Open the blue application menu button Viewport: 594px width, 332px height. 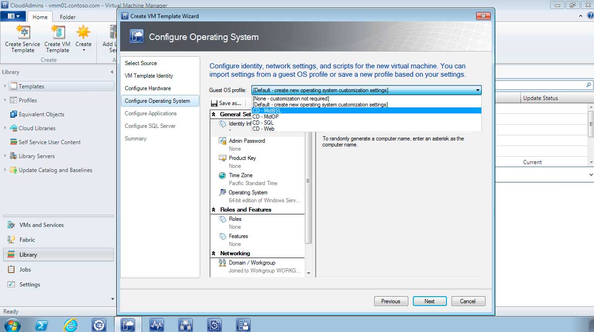click(x=13, y=16)
